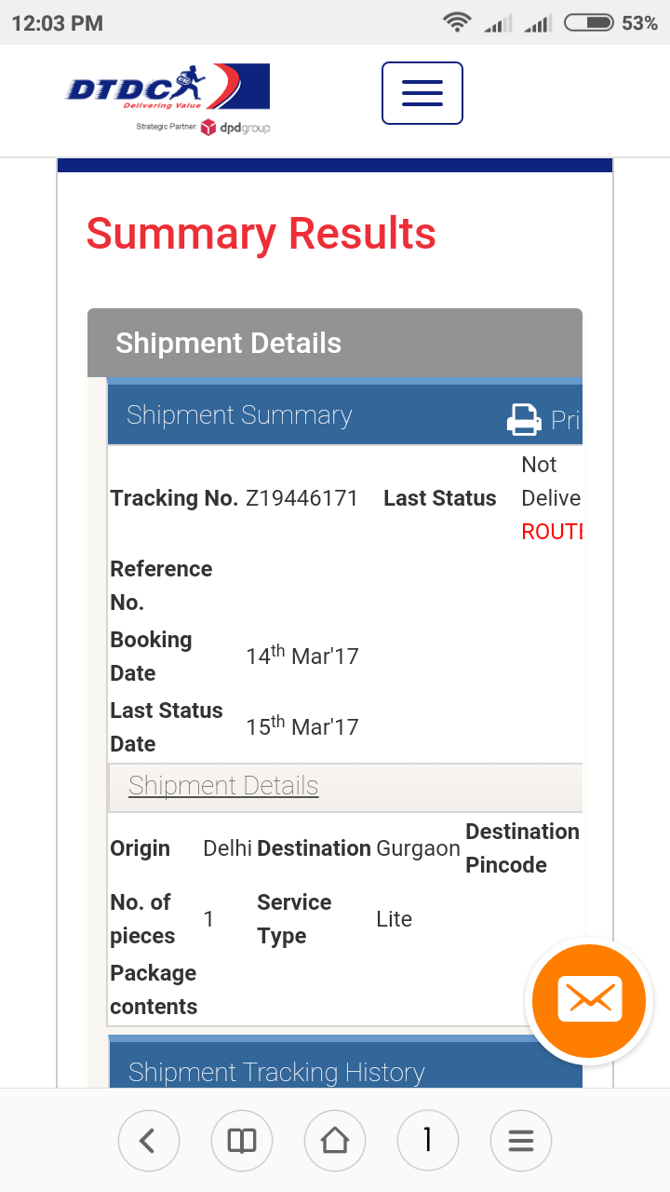This screenshot has width=670, height=1192.
Task: Tap the dpdgroup strategic partner logo
Action: click(x=235, y=128)
